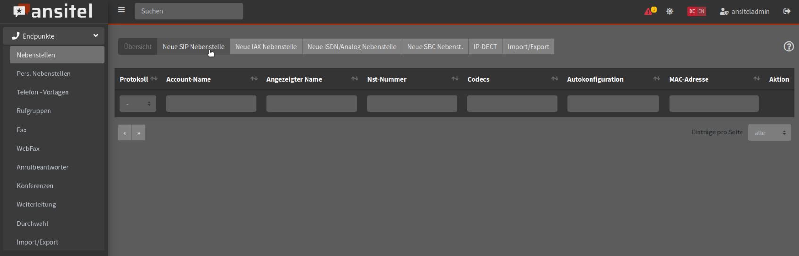Sort by Nst-Nummer column arrows

(x=455, y=79)
